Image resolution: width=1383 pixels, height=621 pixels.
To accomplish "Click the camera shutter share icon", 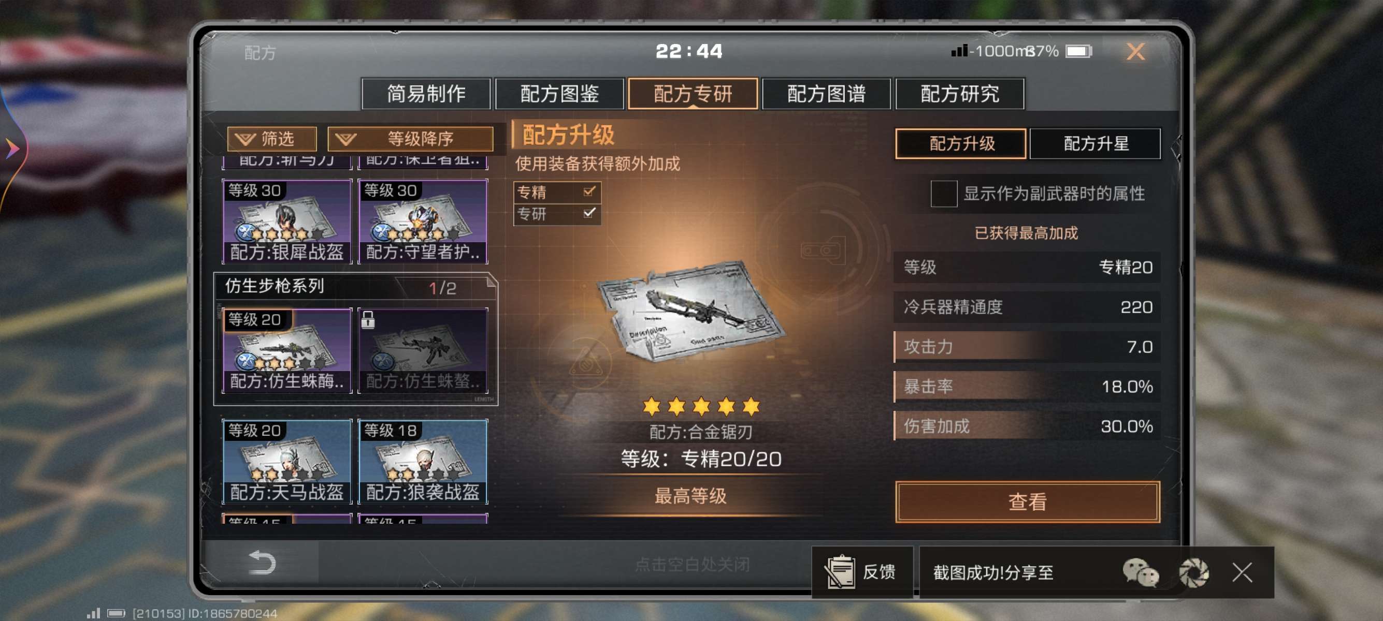I will pos(1193,572).
